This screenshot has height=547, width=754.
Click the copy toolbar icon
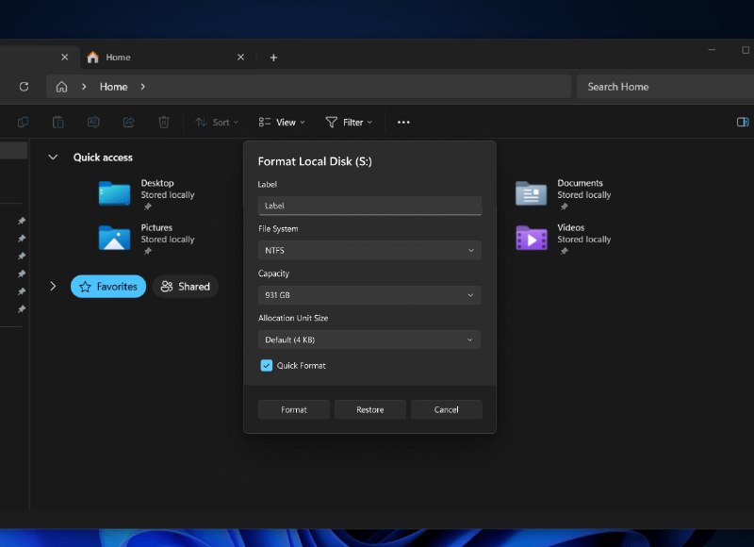pos(23,123)
